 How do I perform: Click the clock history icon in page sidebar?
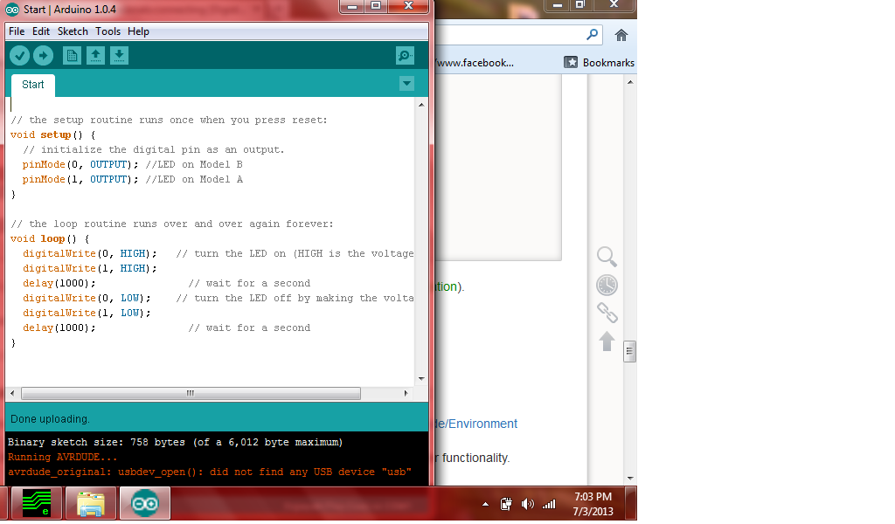pos(607,285)
